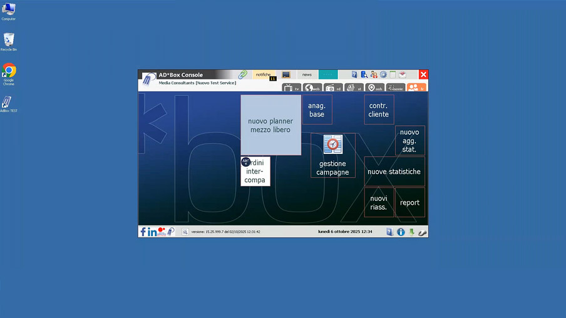The image size is (566, 318).
Task: Click the nuove statistiche tile
Action: tap(394, 172)
